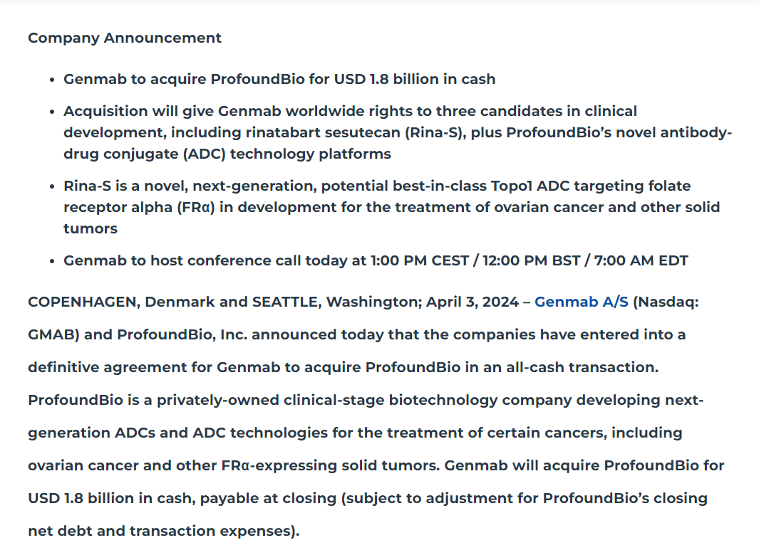The width and height of the screenshot is (759, 560).
Task: Click the bullet starting with "Rina-S is a novel"
Action: [x=376, y=186]
